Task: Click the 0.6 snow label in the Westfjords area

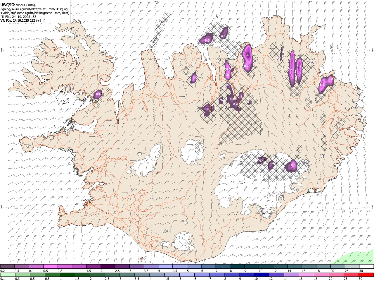Action: (x=98, y=94)
